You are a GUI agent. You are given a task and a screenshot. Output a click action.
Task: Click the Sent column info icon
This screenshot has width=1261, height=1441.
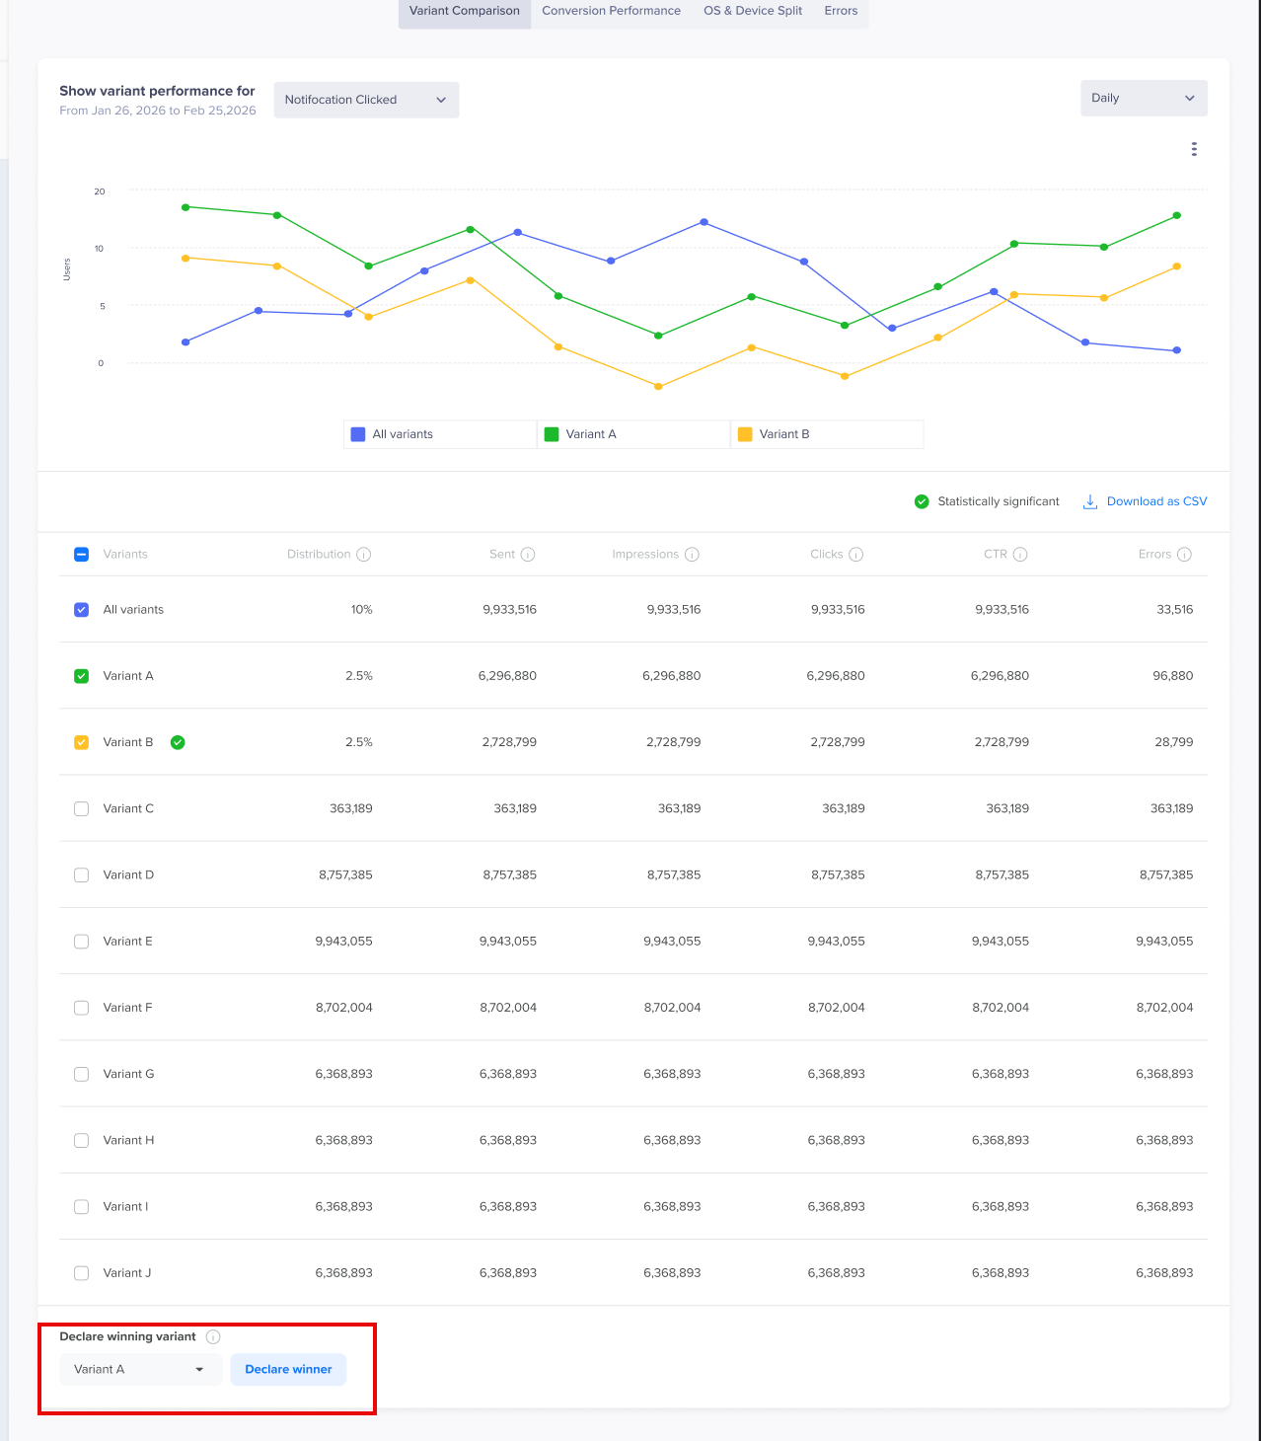[x=528, y=555]
